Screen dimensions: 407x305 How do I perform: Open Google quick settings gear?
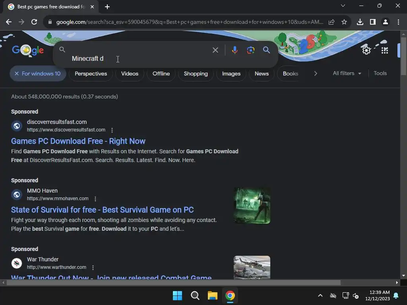tap(366, 50)
